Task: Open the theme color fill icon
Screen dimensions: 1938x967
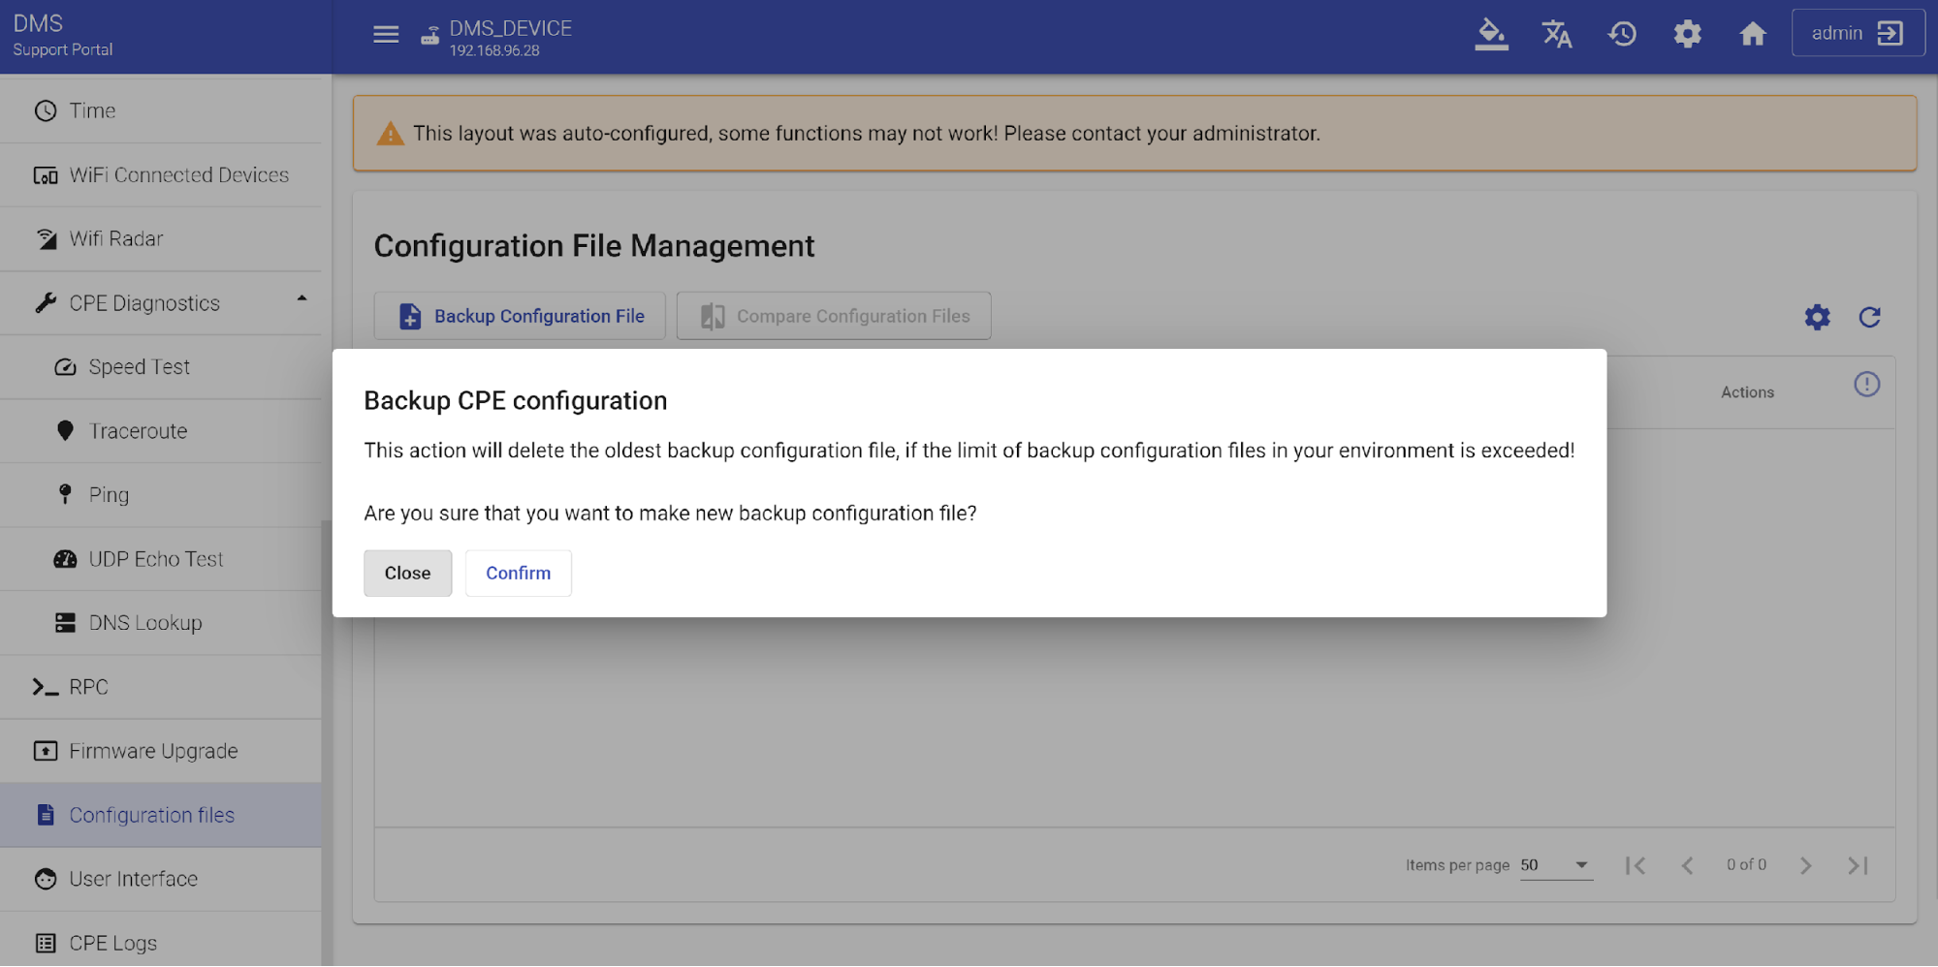Action: click(1491, 35)
